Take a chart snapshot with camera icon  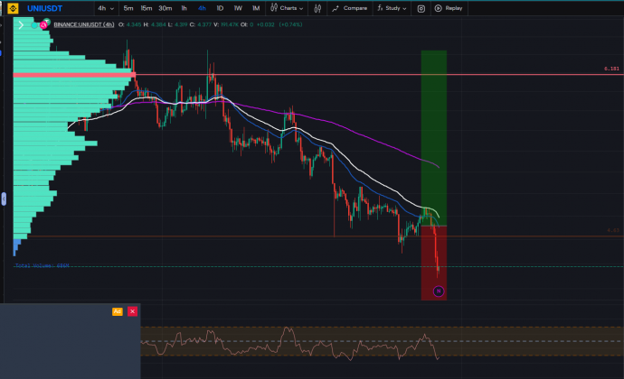[x=421, y=8]
